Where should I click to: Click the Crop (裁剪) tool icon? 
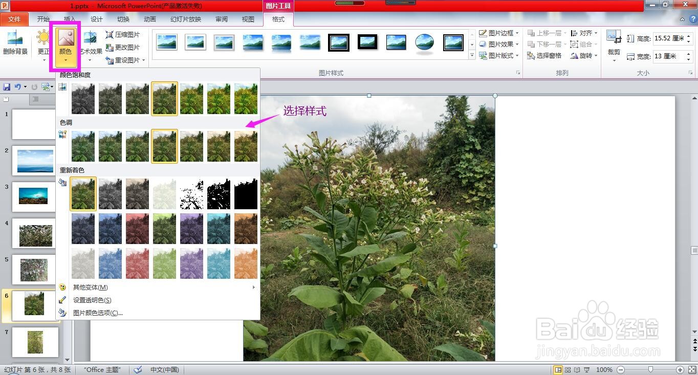point(614,37)
